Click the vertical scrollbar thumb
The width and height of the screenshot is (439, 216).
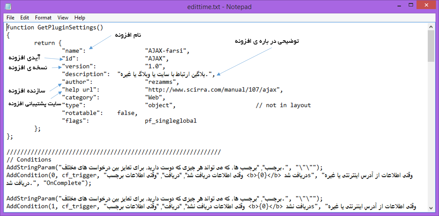(x=431, y=46)
